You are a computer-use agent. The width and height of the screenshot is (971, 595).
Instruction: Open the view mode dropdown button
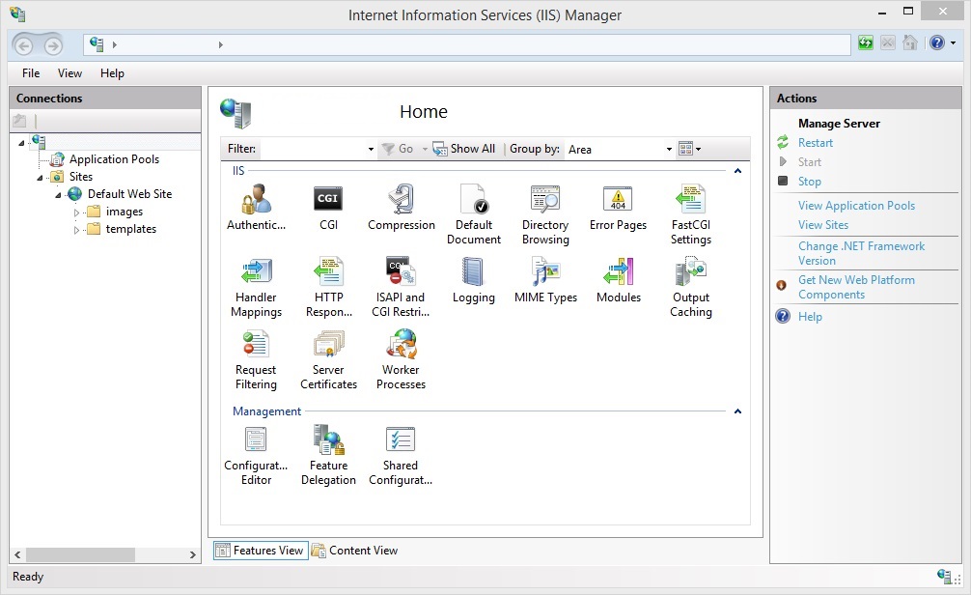tap(689, 149)
